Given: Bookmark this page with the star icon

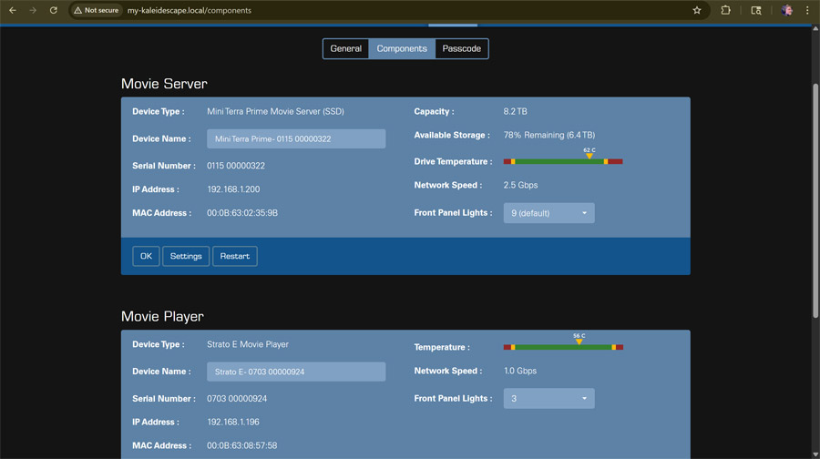Looking at the screenshot, I should coord(697,10).
